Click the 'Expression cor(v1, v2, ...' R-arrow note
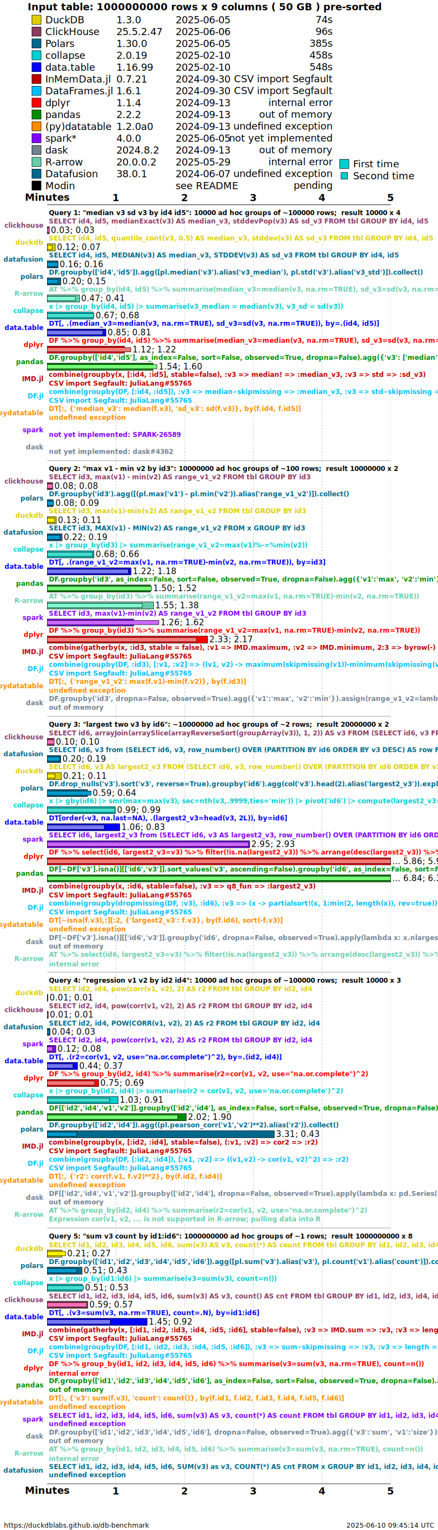This screenshot has width=438, height=1530. (185, 1220)
